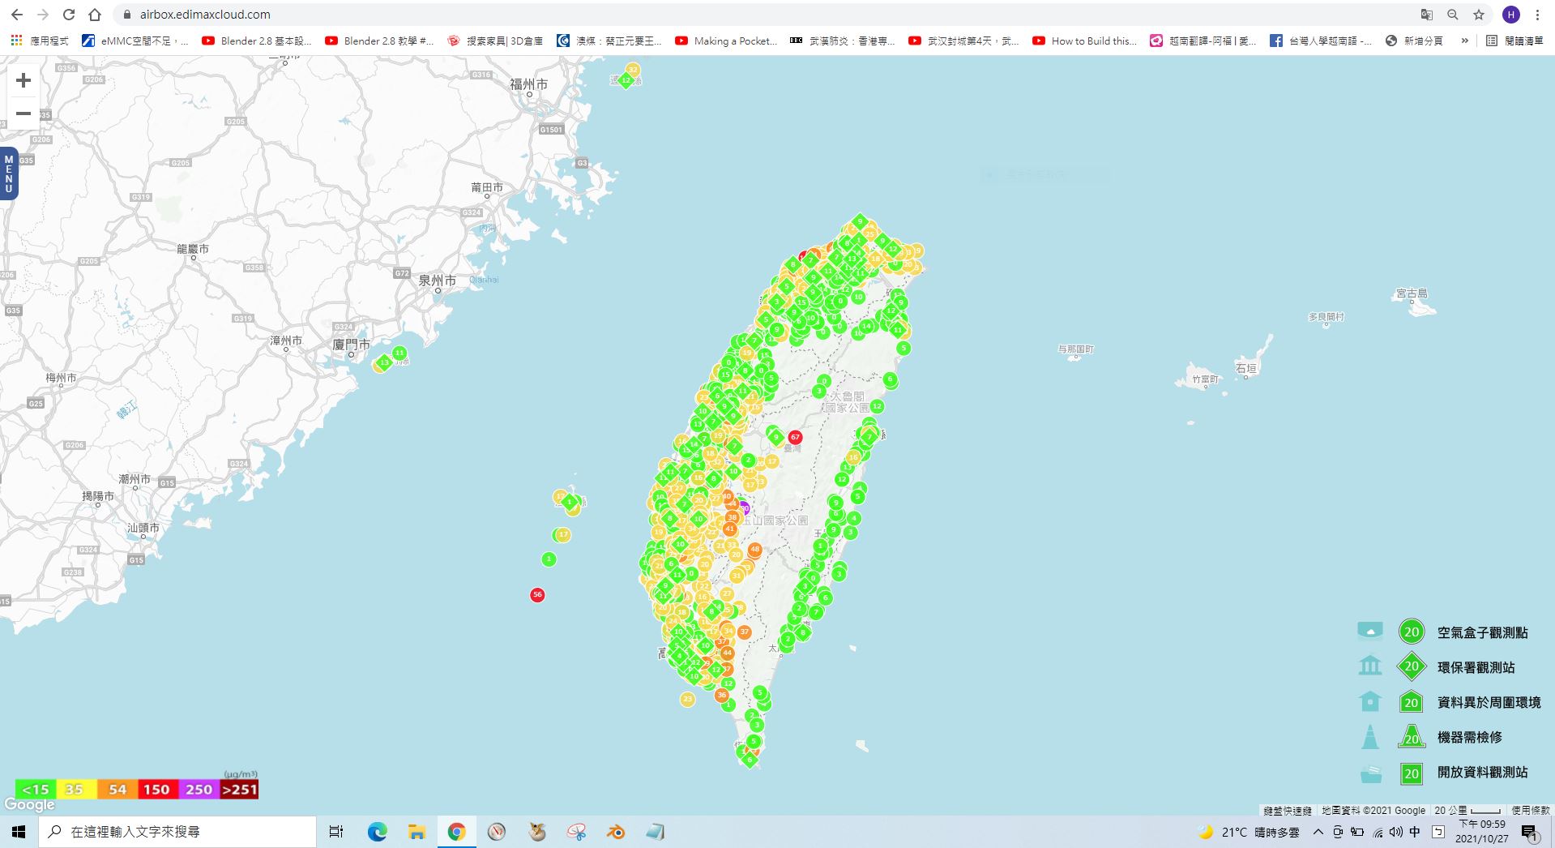Open the 21°C weather widget

1249,832
